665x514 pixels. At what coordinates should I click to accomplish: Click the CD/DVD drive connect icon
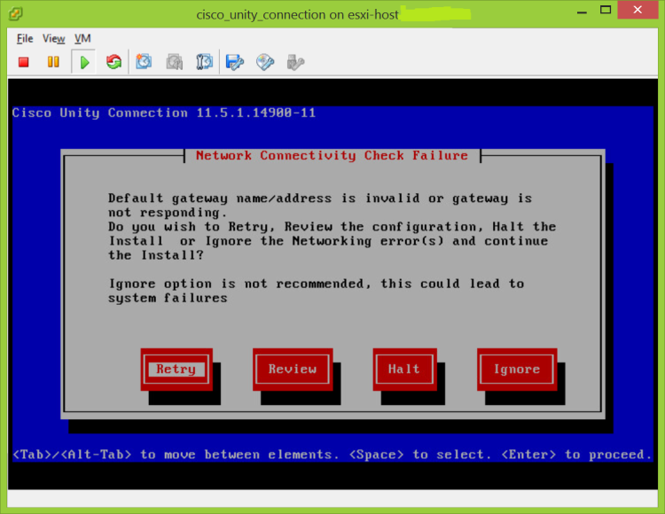point(265,62)
